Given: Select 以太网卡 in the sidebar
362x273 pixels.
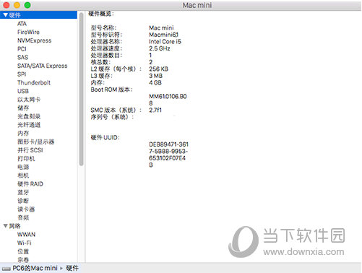Looking at the screenshot, I should [x=29, y=100].
